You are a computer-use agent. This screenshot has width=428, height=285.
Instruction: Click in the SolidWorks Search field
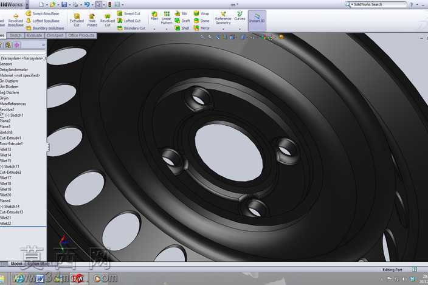coord(379,4)
